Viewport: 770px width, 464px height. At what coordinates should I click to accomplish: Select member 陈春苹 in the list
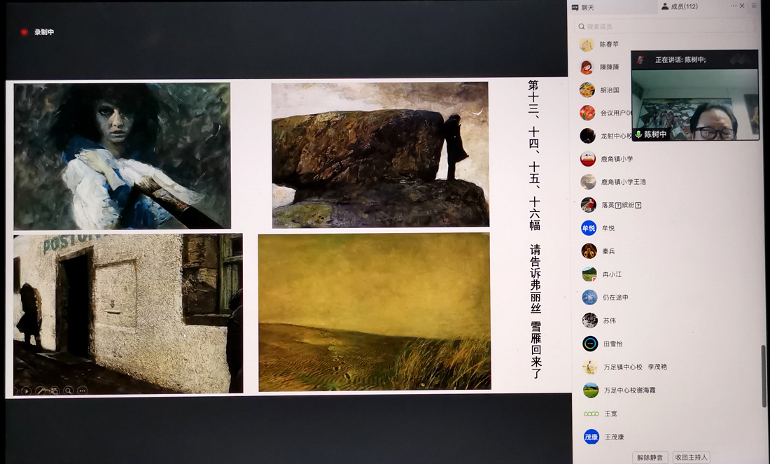(609, 44)
